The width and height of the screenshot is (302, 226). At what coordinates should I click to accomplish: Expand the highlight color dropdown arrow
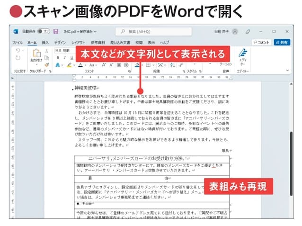pos(74,65)
